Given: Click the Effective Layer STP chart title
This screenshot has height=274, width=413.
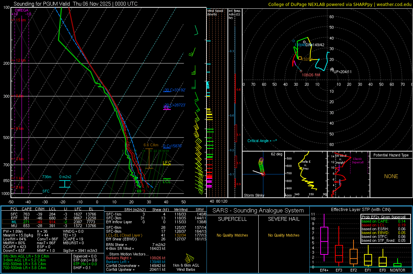Looking at the screenshot, I should click(x=360, y=210).
